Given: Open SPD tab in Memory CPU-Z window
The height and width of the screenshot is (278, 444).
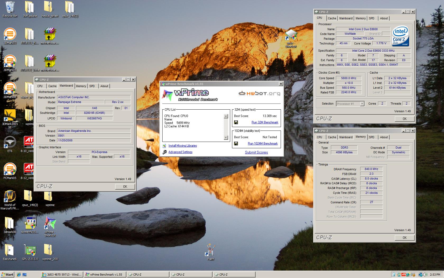Looking at the screenshot, I should [372, 137].
